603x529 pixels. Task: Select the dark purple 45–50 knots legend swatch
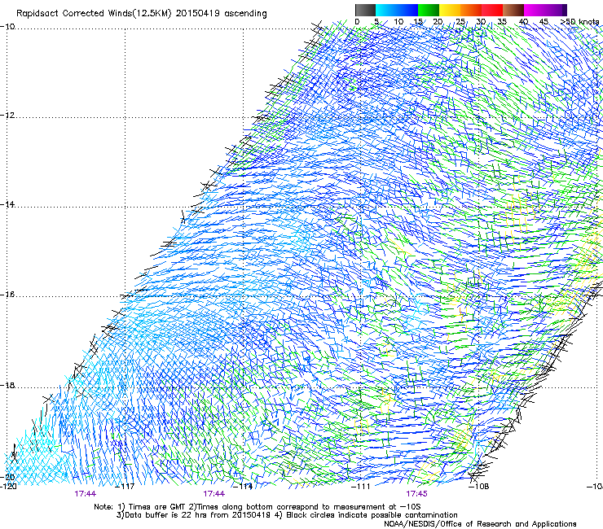pyautogui.click(x=556, y=10)
